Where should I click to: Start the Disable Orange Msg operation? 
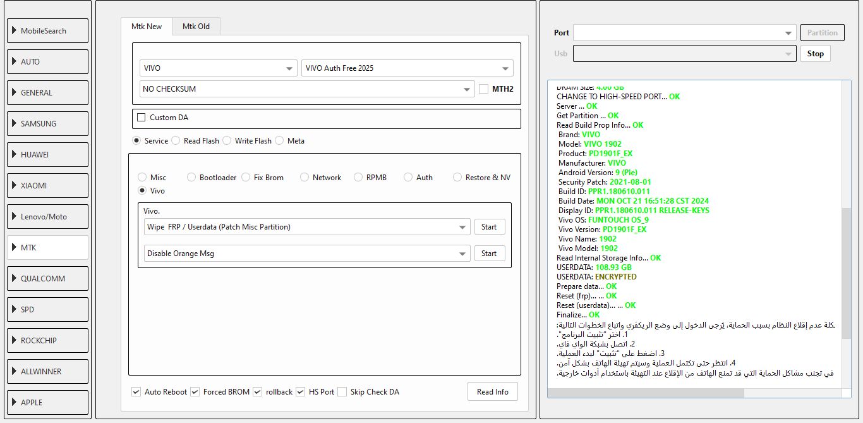490,254
